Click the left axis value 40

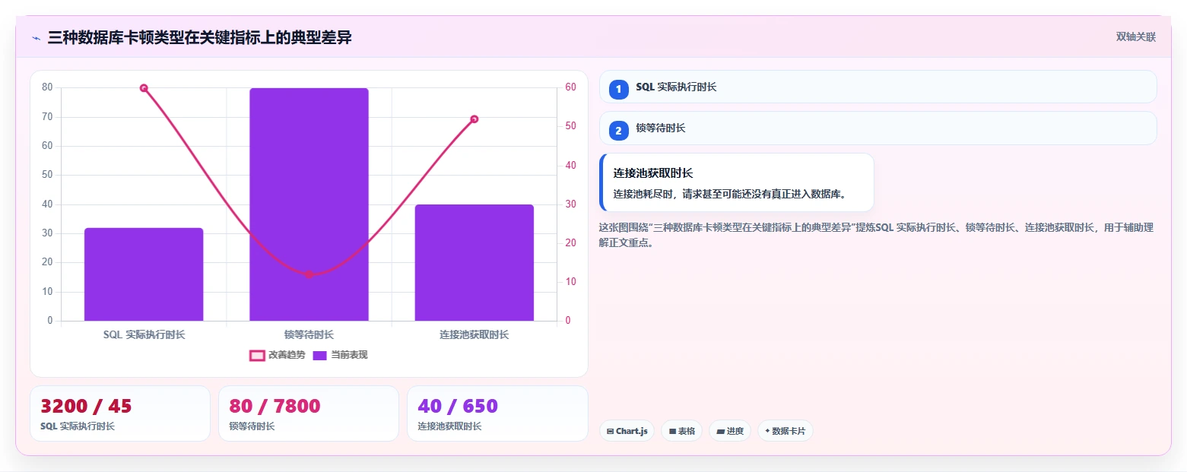tap(47, 204)
